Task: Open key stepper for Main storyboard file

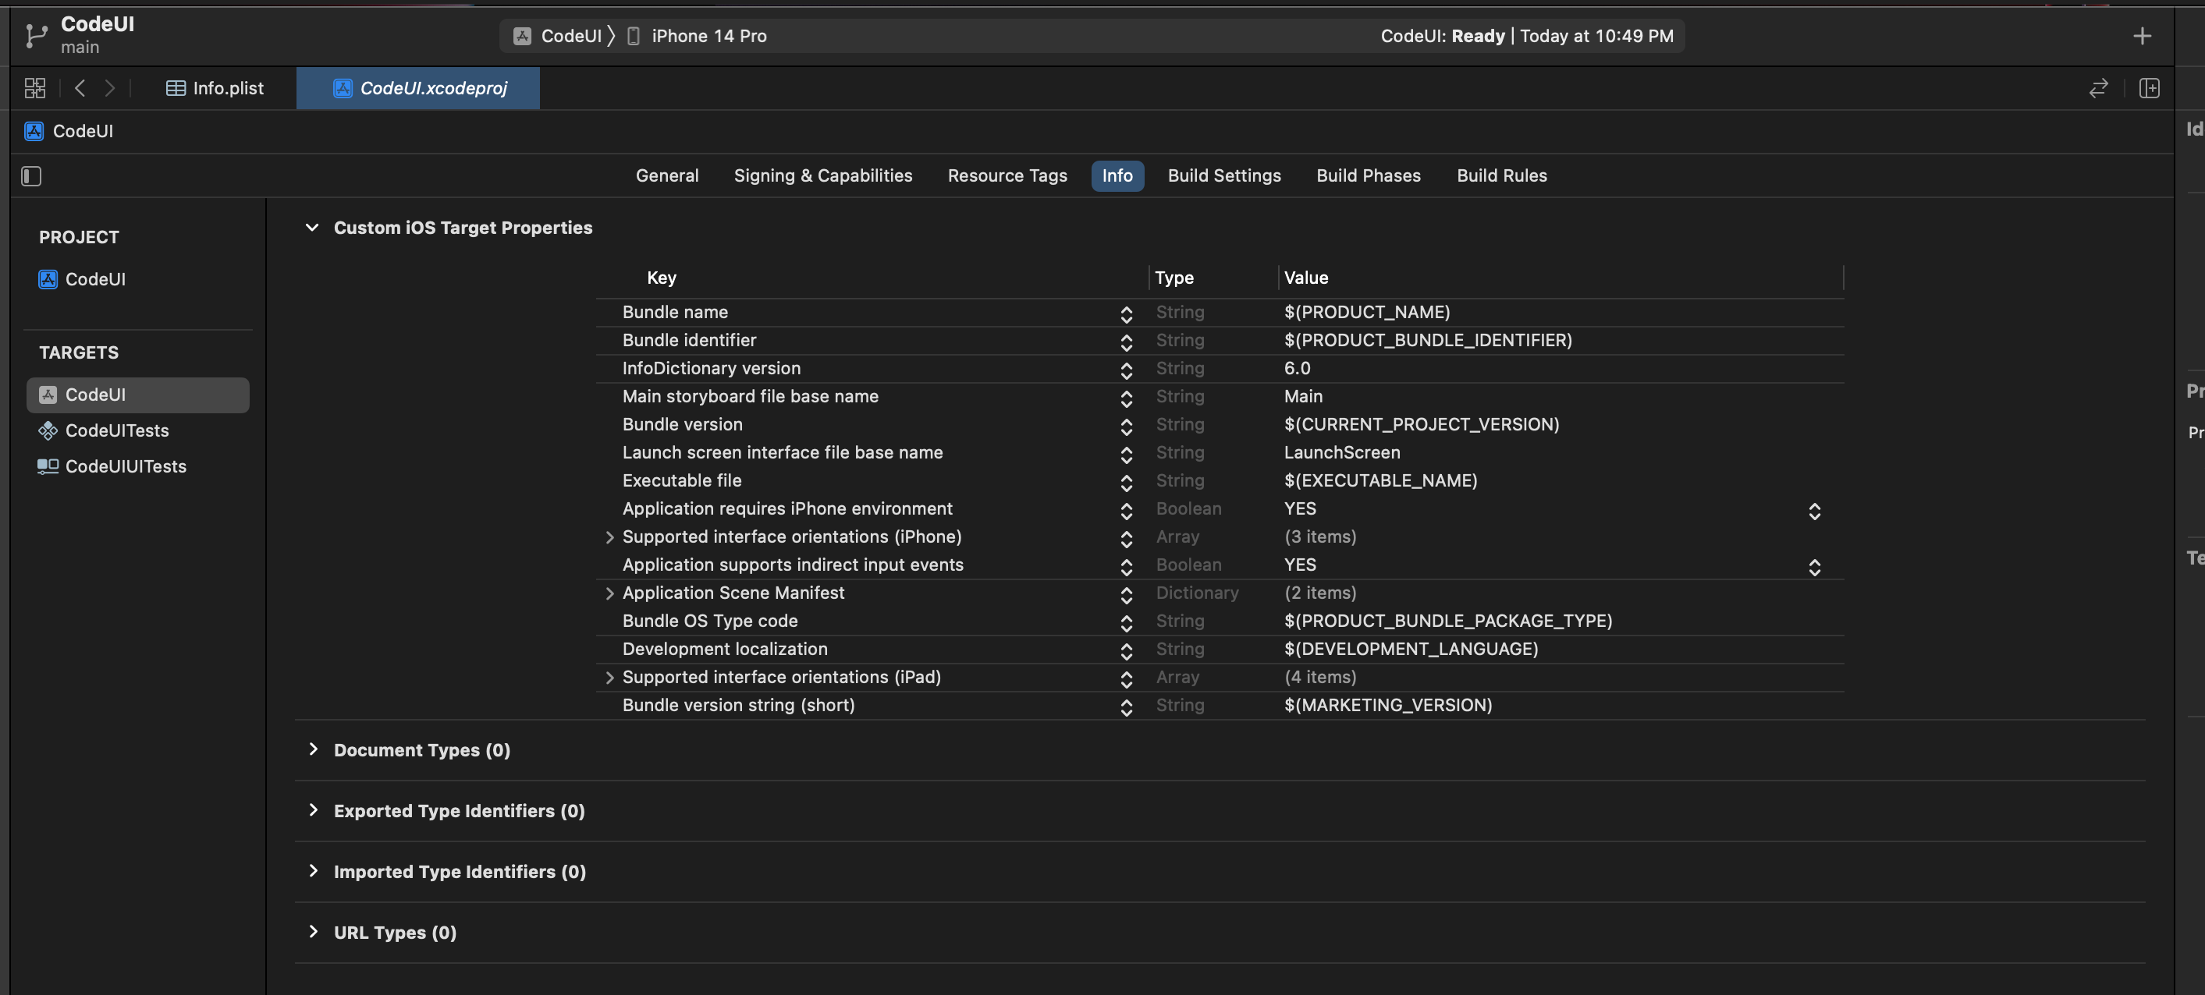Action: [1127, 398]
